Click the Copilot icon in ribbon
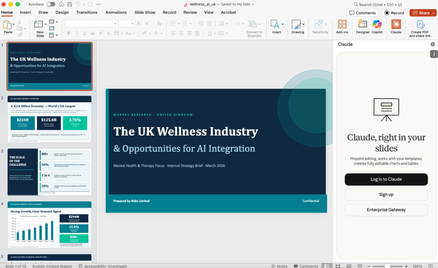This screenshot has height=268, width=438. click(x=377, y=27)
